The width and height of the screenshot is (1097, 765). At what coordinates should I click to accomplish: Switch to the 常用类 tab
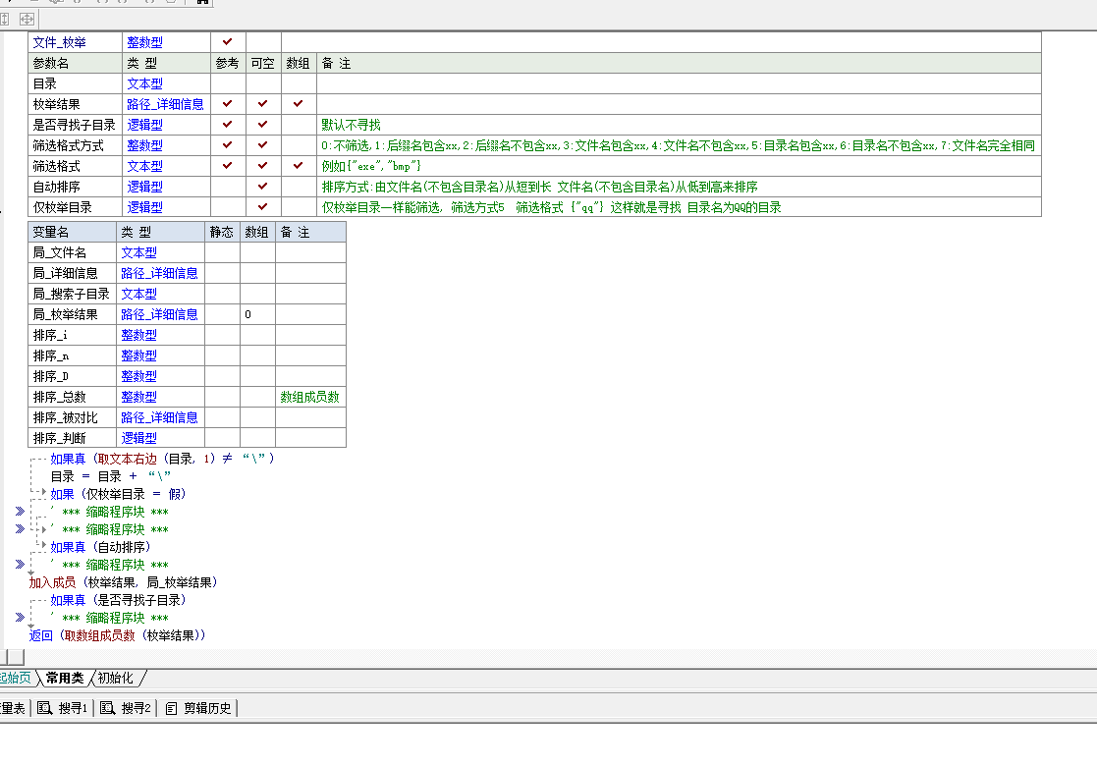click(x=65, y=678)
